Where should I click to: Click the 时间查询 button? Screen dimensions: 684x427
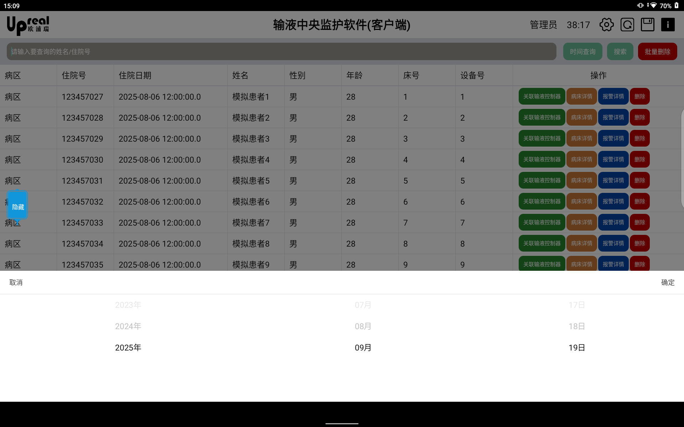click(x=582, y=52)
